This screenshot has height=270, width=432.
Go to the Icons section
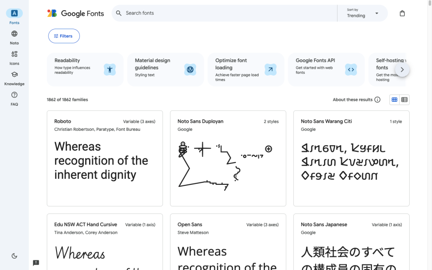click(x=14, y=58)
